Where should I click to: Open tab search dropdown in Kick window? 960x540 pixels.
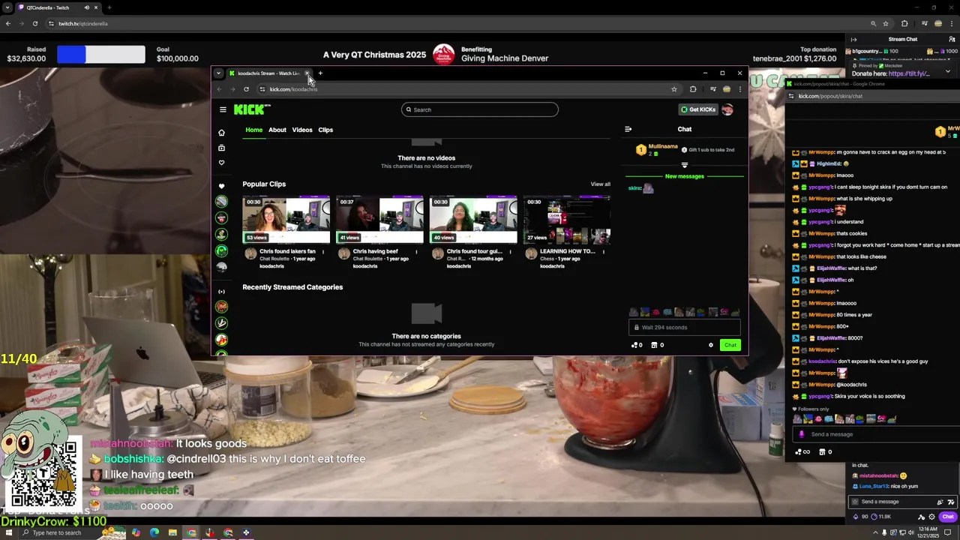[218, 73]
